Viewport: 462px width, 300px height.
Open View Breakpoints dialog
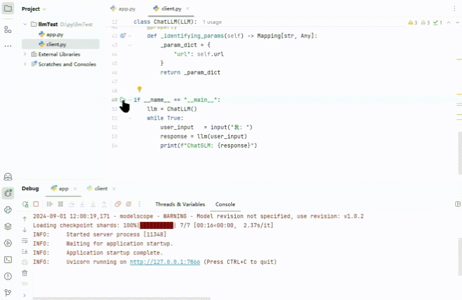tap(117, 204)
